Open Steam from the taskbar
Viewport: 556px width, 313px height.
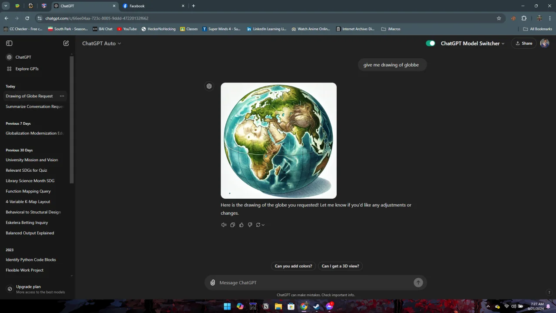[317, 306]
